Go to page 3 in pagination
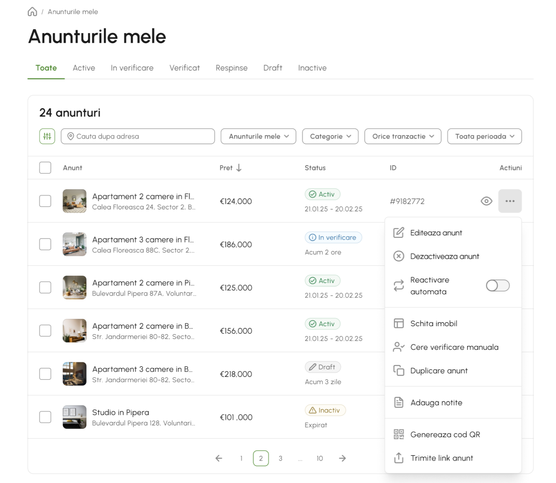The width and height of the screenshot is (556, 483). pyautogui.click(x=280, y=458)
